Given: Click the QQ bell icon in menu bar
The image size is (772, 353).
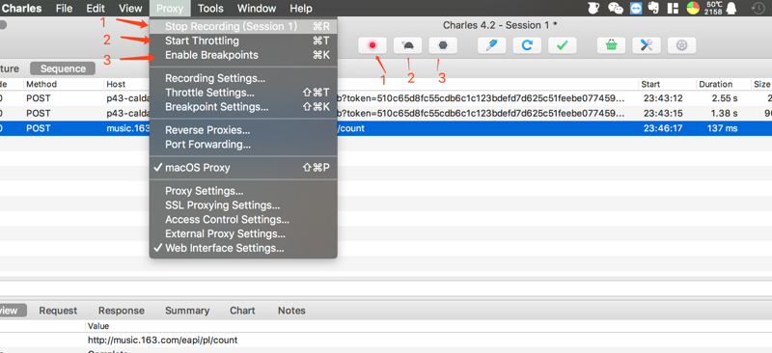Looking at the screenshot, I should [731, 8].
